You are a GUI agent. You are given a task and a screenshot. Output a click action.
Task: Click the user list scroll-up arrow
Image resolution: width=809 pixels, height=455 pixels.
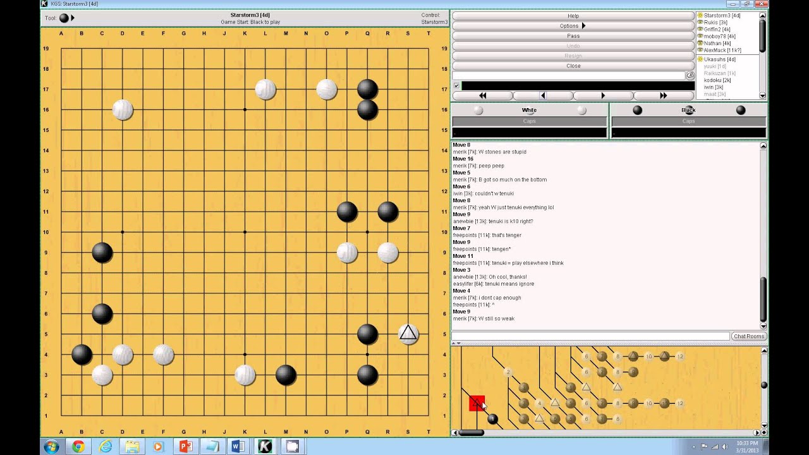coord(763,15)
